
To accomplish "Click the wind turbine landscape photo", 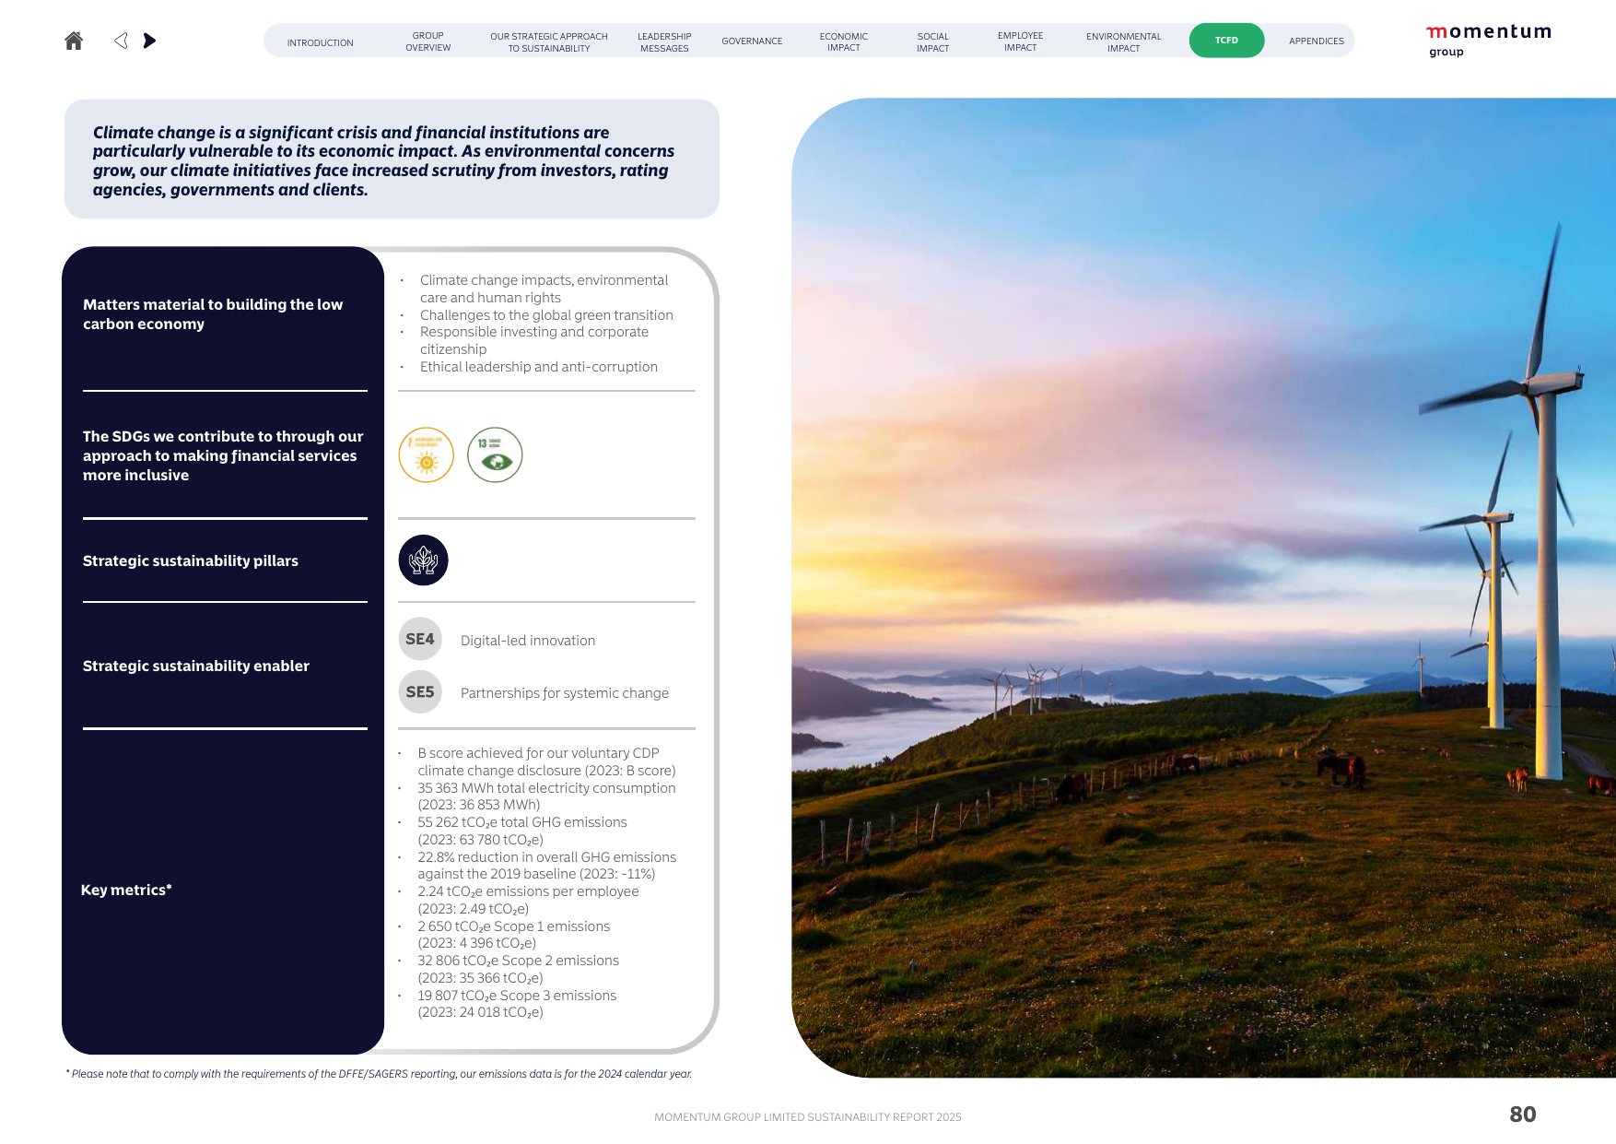I will [1203, 587].
